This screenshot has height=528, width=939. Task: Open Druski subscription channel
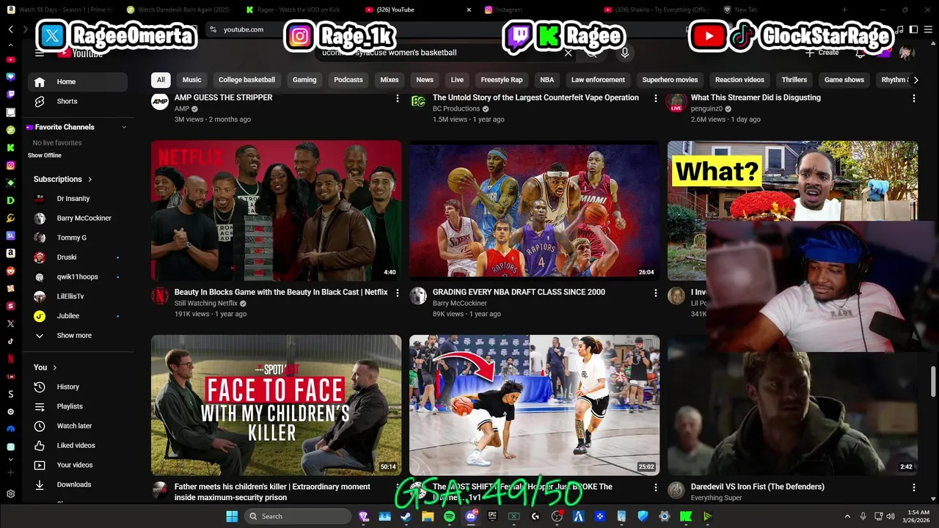(x=78, y=257)
